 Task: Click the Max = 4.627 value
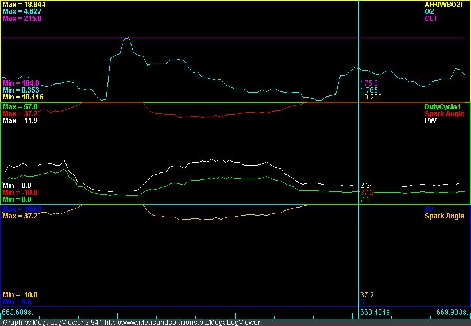22,11
